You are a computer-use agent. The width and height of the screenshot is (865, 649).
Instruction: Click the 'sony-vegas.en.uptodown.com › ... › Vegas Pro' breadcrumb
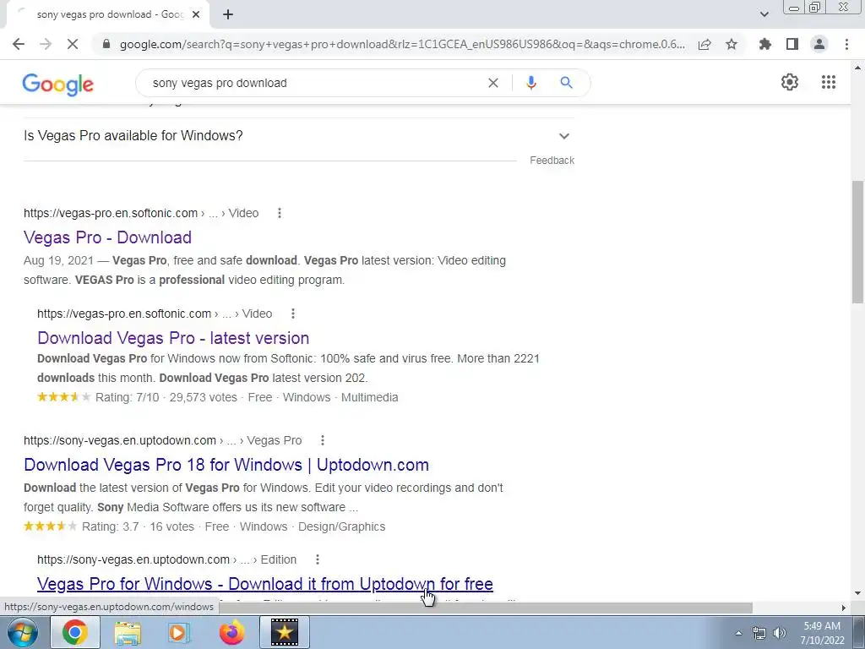[x=163, y=440]
